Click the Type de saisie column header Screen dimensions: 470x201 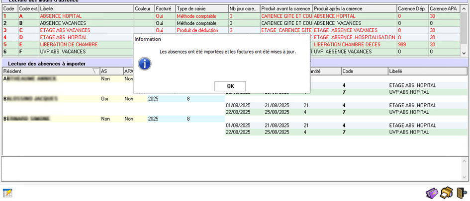201,9
